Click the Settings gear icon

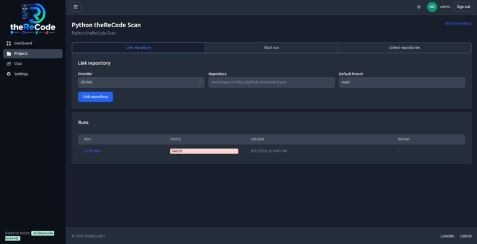coord(8,74)
